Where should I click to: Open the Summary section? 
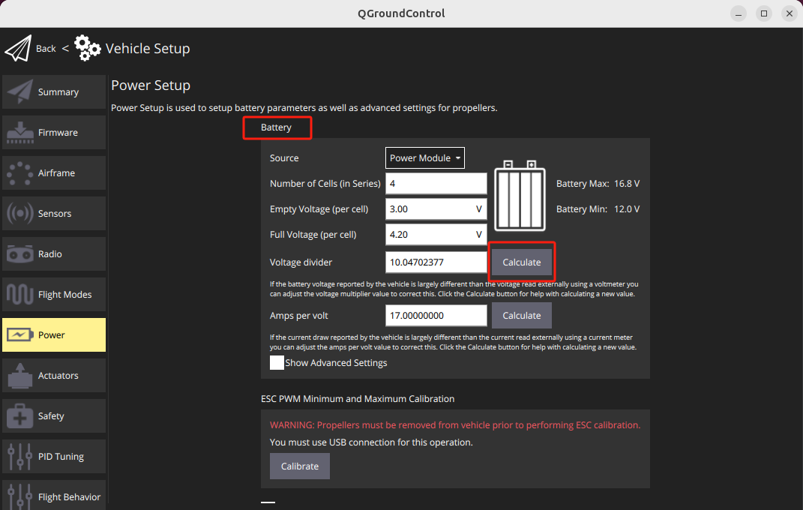pos(54,91)
